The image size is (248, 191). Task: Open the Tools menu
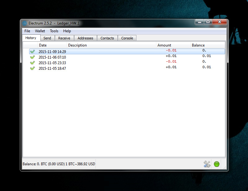click(x=54, y=31)
